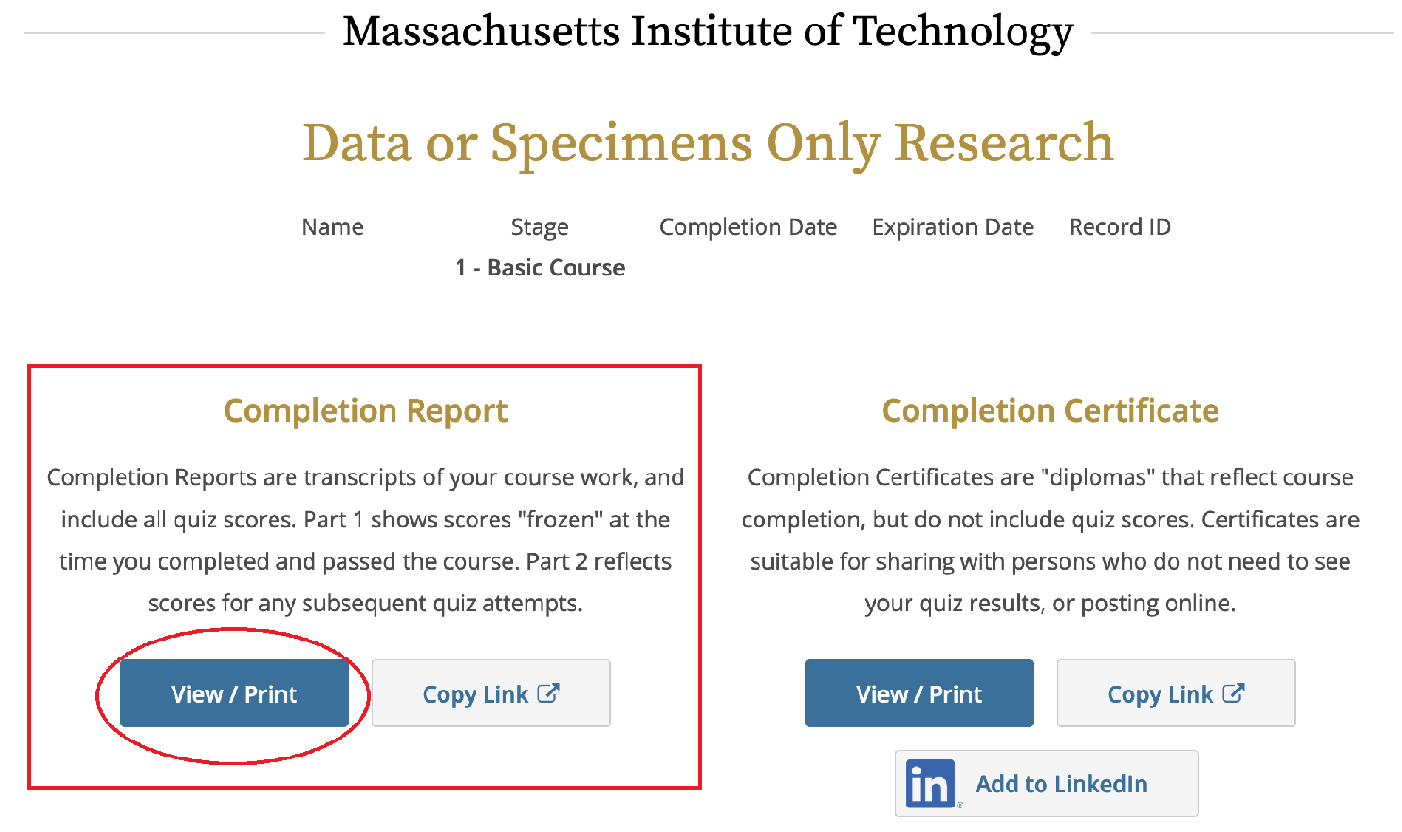Click the Massachusetts Institute of Technology heading
1402x832 pixels.
coord(708,32)
